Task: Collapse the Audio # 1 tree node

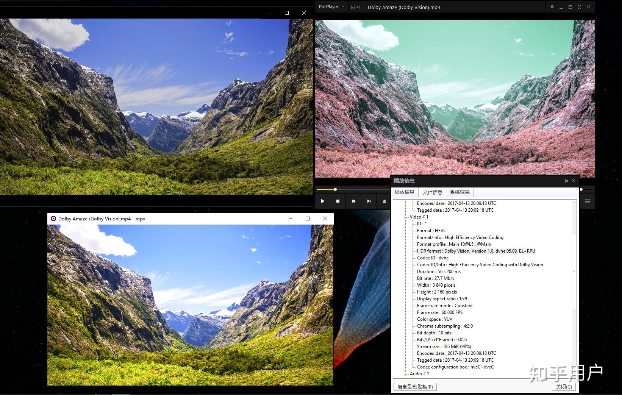Action: point(405,374)
